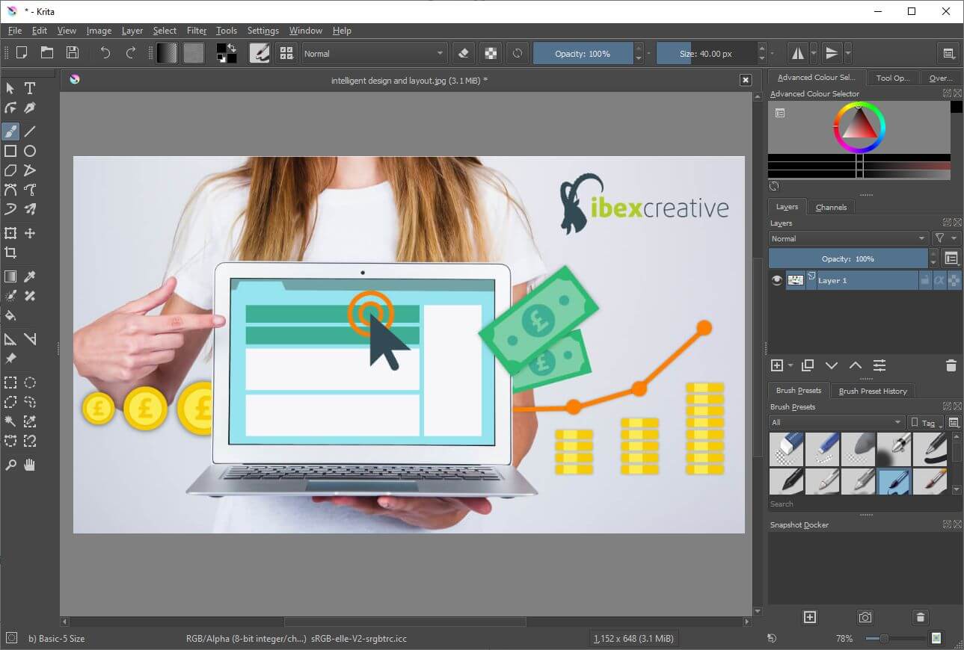Open the Normal blending mode dropdown in toolbar
The width and height of the screenshot is (964, 650).
click(374, 54)
